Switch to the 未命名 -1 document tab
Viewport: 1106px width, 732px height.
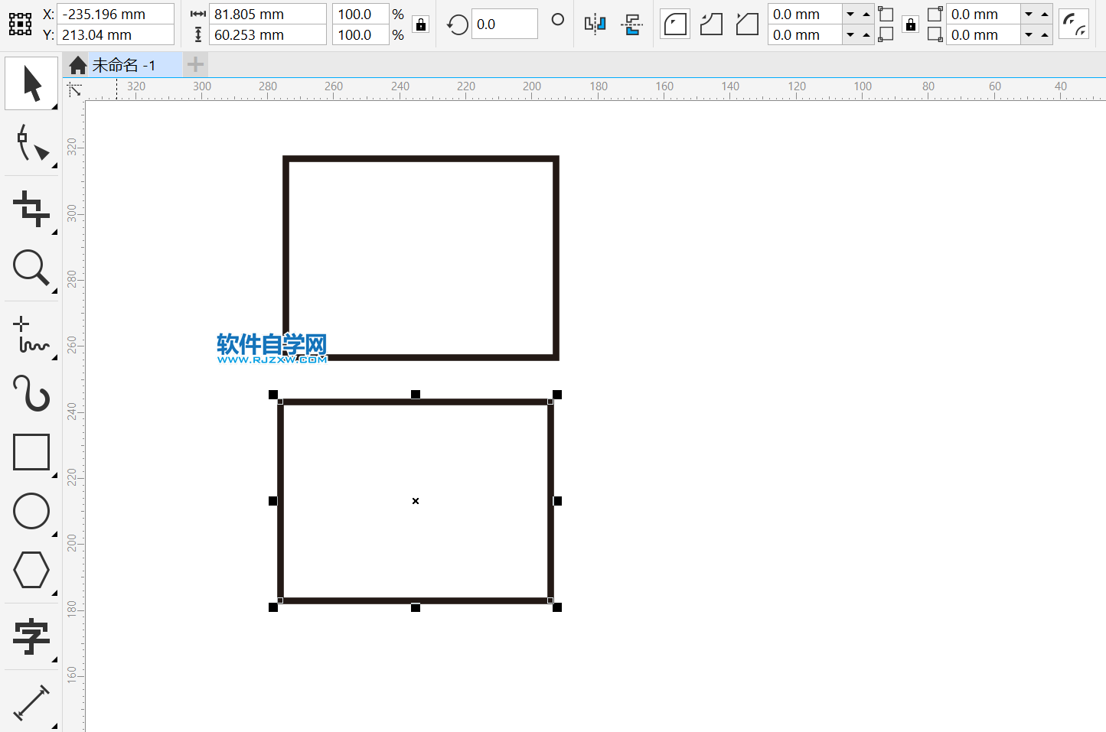click(x=123, y=66)
